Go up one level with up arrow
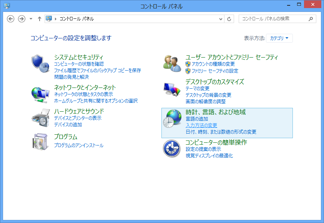This screenshot has height=223, width=324. point(39,19)
